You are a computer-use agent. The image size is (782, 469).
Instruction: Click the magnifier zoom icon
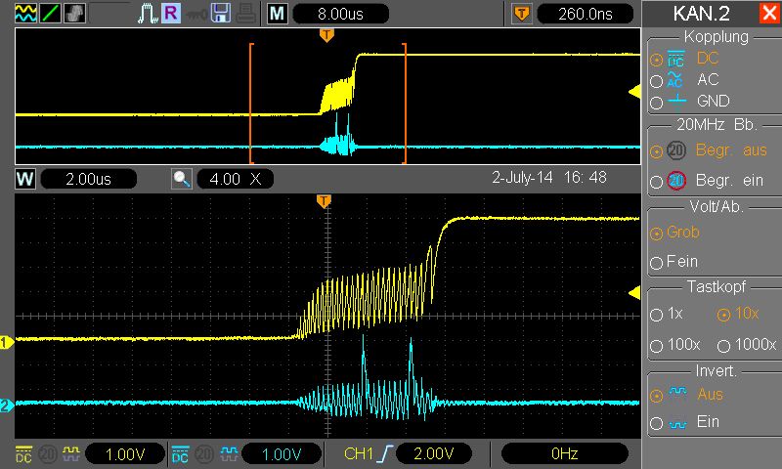point(182,179)
